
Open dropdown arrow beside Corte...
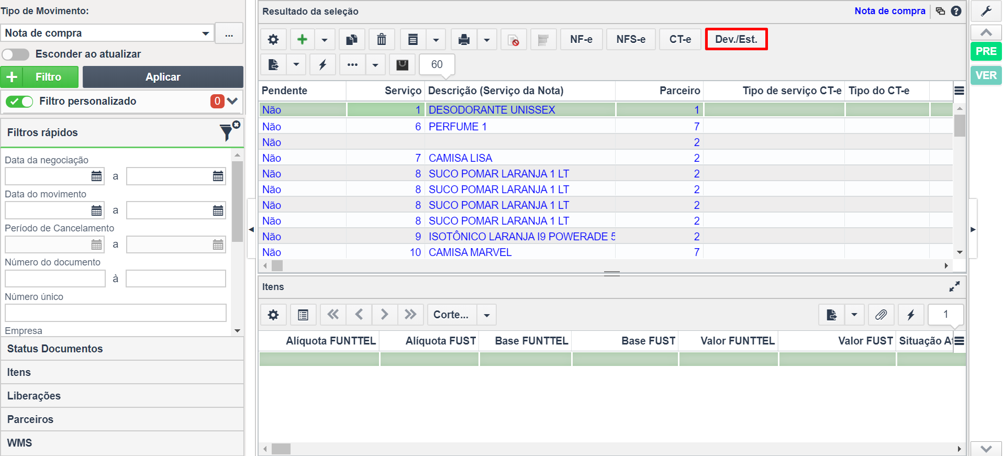pos(486,315)
